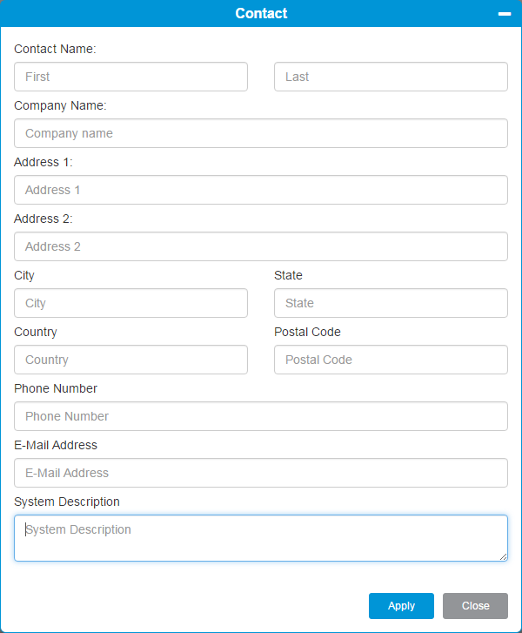Focus the Postal Code field
The height and width of the screenshot is (633, 522).
point(391,360)
